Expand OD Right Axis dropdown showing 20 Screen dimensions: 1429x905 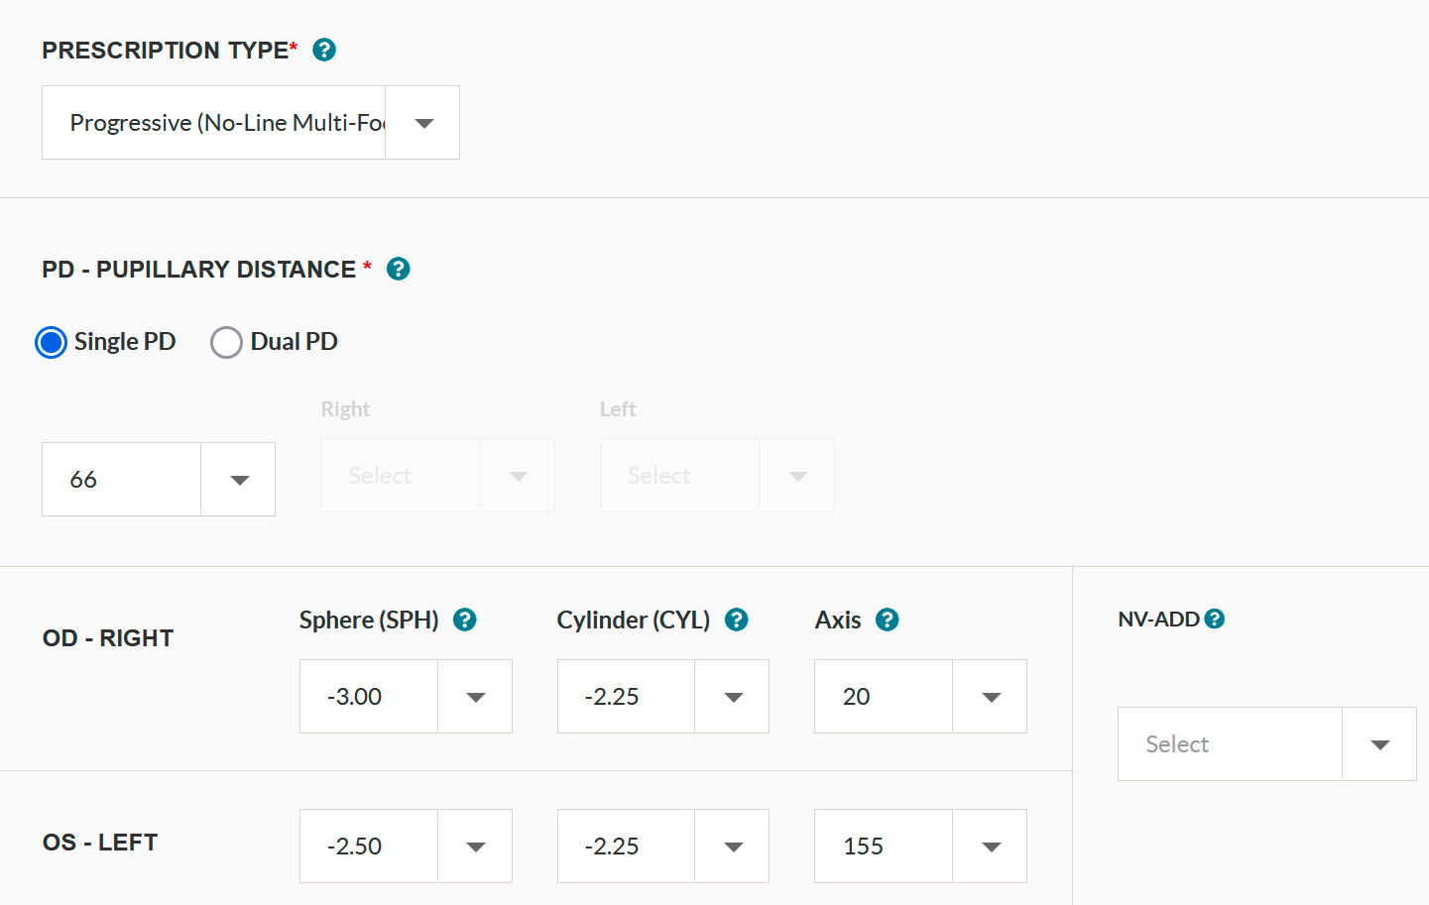pyautogui.click(x=920, y=697)
